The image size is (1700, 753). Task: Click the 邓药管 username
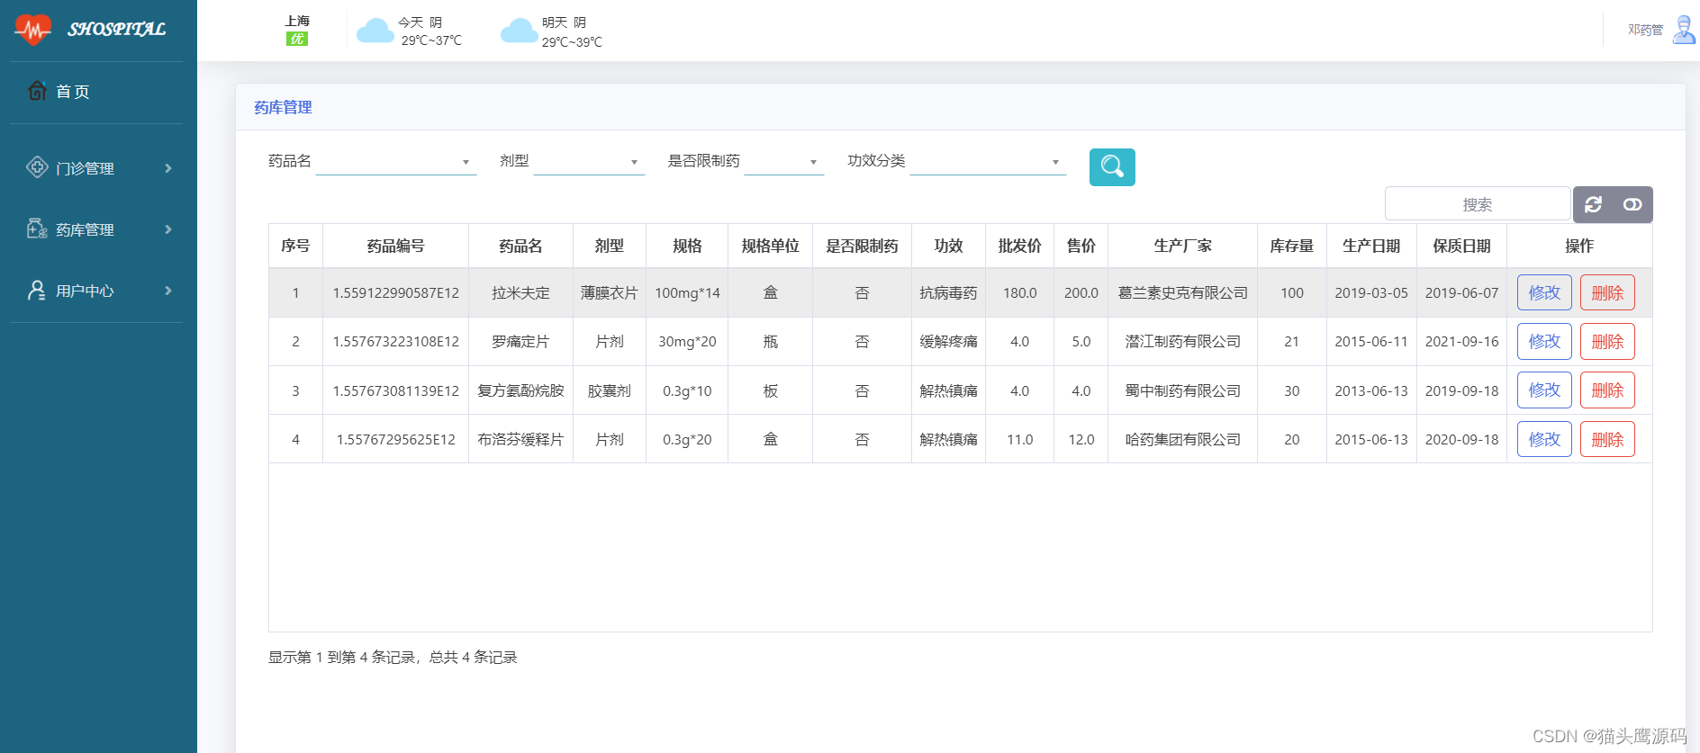[1645, 30]
